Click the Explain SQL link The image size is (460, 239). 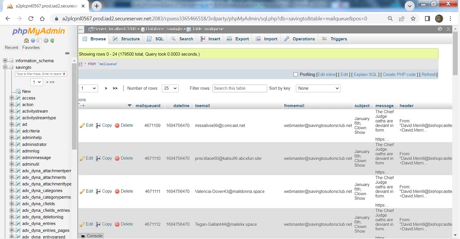[365, 74]
